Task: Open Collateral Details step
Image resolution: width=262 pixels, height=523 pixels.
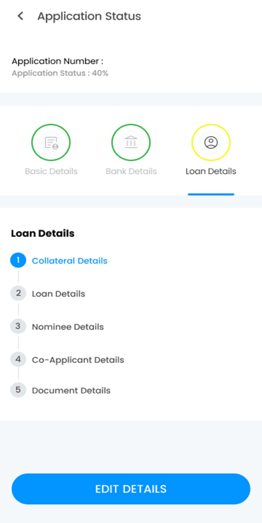Action: [70, 261]
